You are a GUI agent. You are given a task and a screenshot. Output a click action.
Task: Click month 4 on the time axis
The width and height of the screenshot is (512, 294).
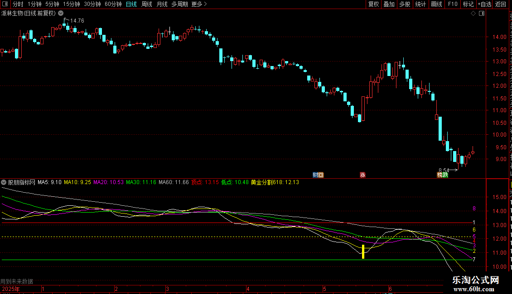pos(248,289)
